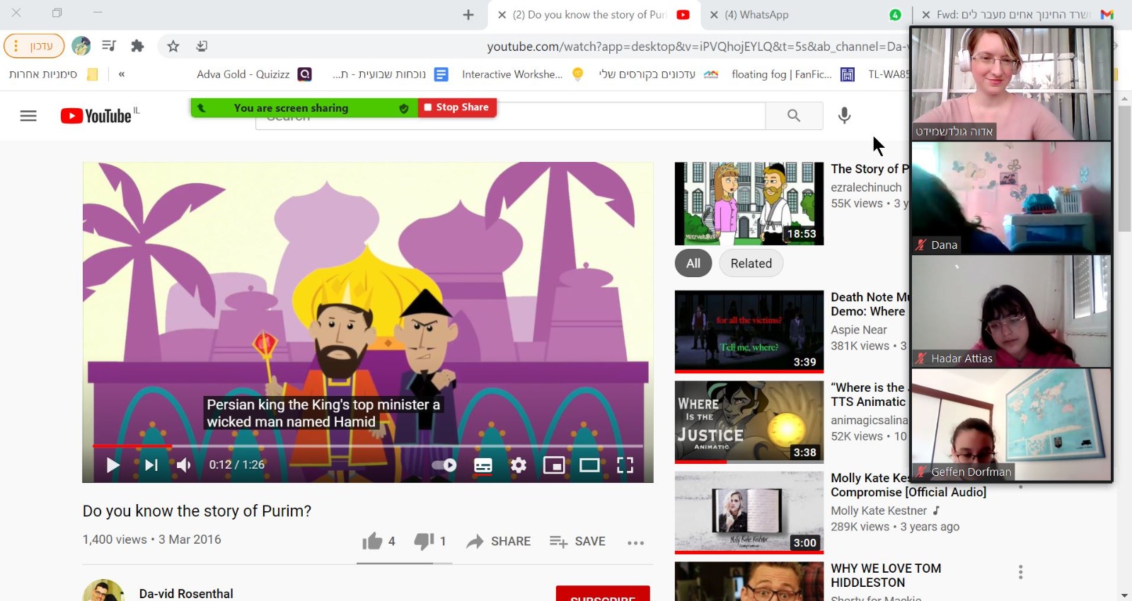1132x601 pixels.
Task: Open Where is the Justice animatic thumbnail
Action: point(749,422)
